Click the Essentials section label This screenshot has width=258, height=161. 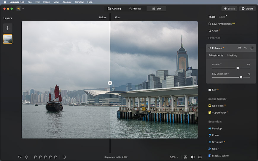click(x=215, y=122)
